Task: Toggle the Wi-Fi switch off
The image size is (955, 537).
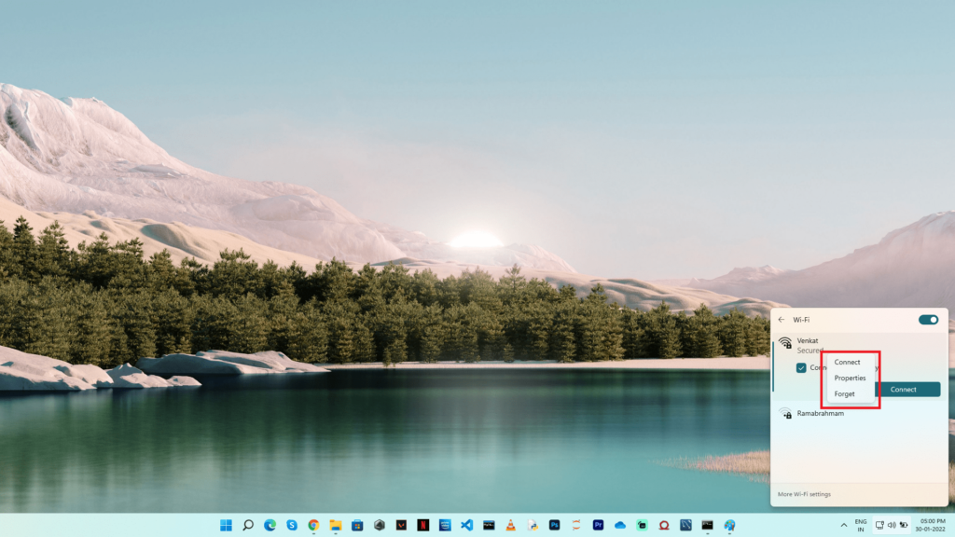Action: (928, 320)
